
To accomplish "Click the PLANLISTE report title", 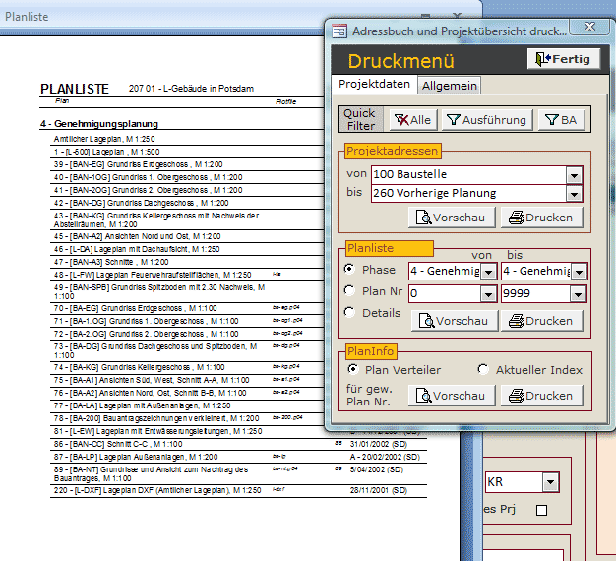I will [75, 89].
